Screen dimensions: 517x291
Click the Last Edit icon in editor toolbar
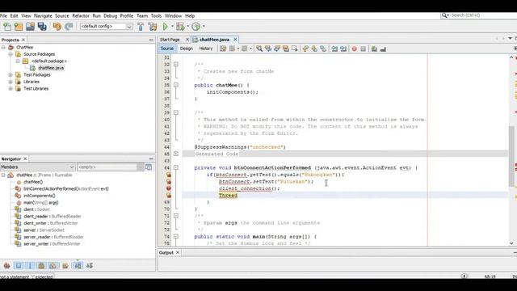pos(223,48)
